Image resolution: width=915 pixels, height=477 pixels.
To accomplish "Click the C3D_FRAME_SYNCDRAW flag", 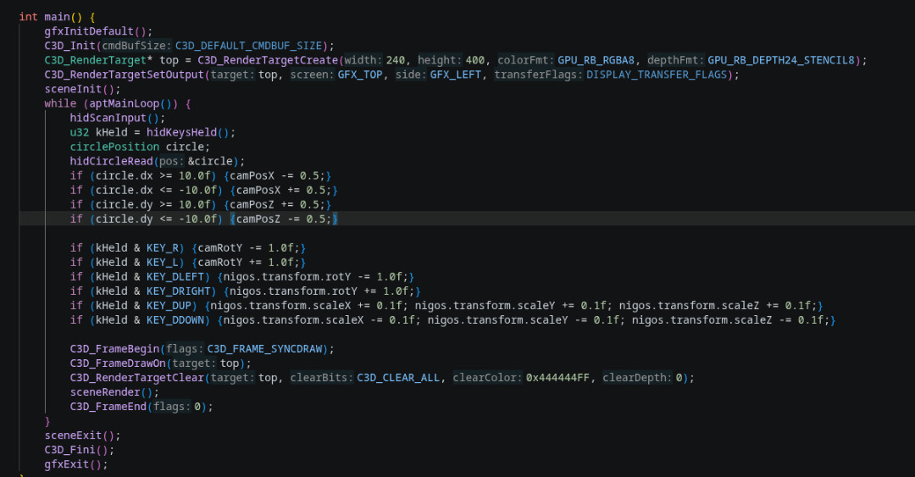I will (264, 349).
